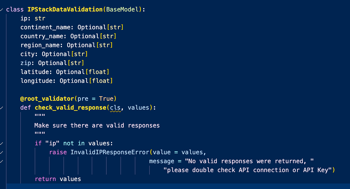350x189 pixels.
Task: Click the squiggly-underlined cls parameter
Action: pos(115,108)
